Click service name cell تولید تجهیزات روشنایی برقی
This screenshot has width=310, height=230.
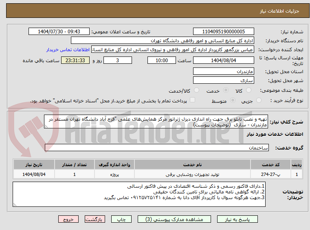[x=192, y=175]
